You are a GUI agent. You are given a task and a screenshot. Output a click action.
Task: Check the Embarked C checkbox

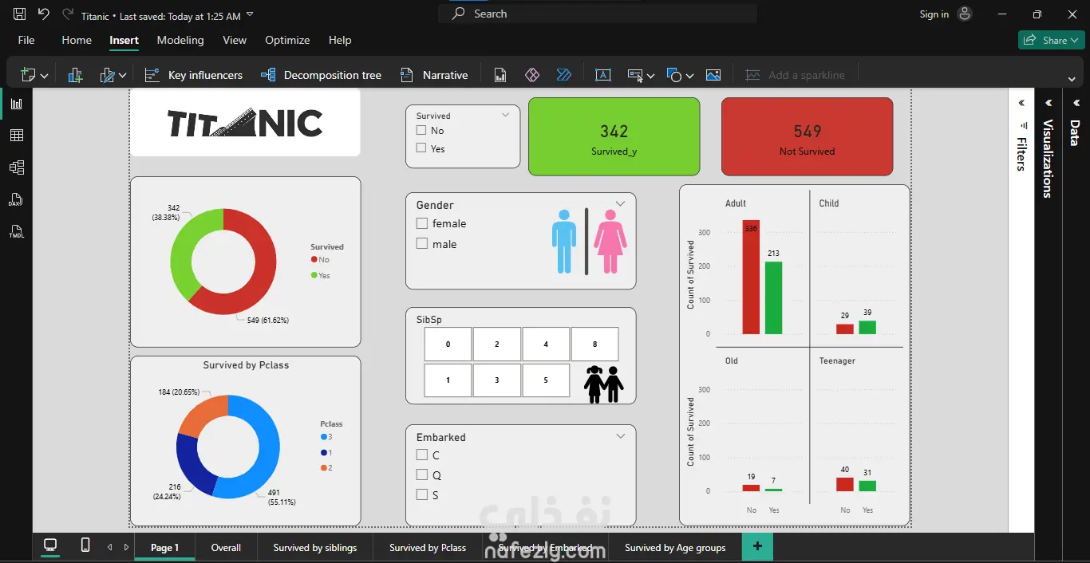(x=422, y=455)
